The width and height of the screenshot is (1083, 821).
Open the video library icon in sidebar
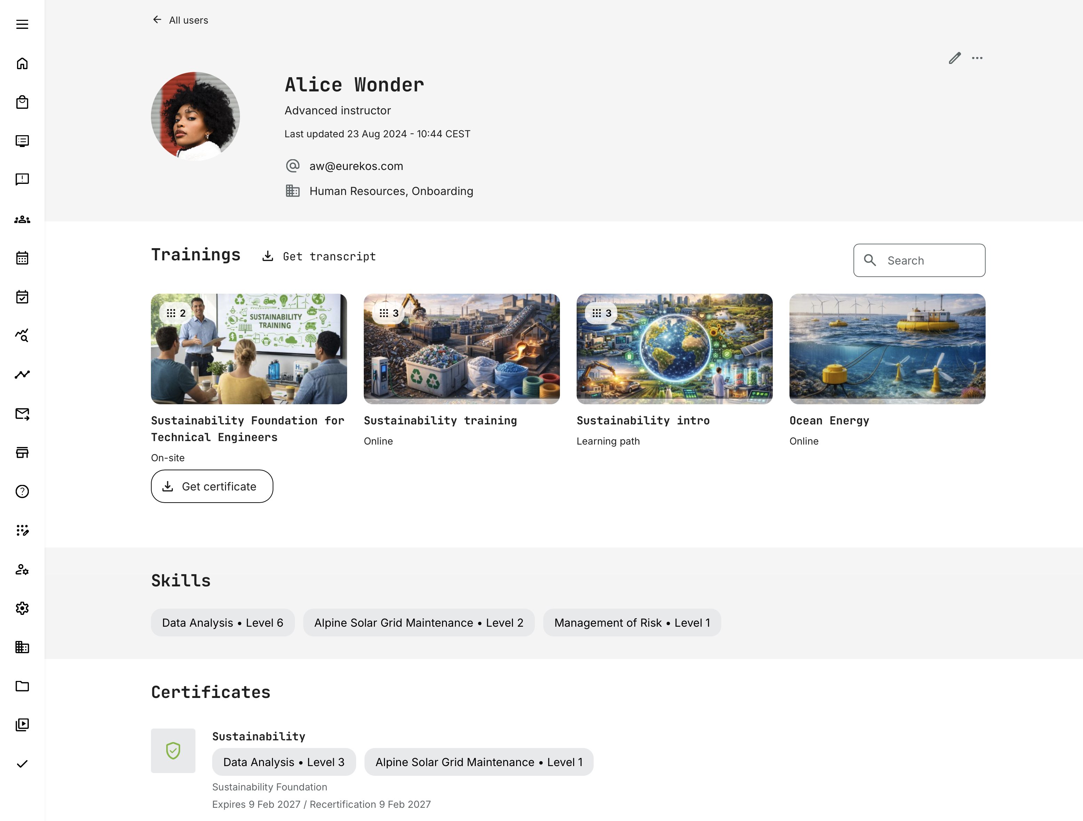click(22, 725)
